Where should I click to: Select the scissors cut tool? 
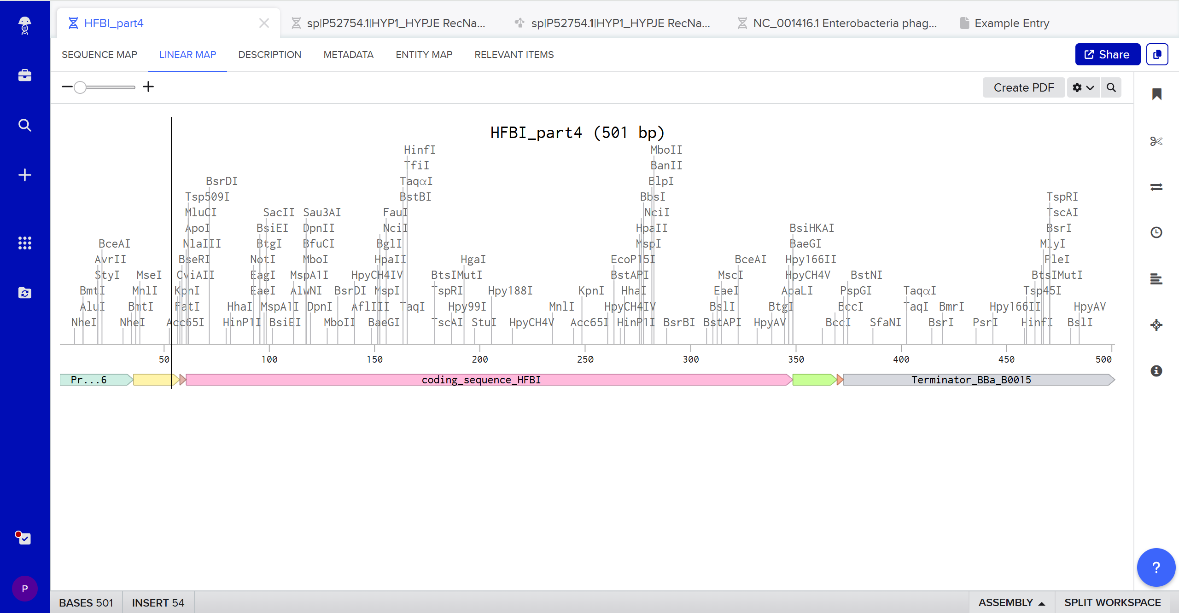pyautogui.click(x=1157, y=141)
